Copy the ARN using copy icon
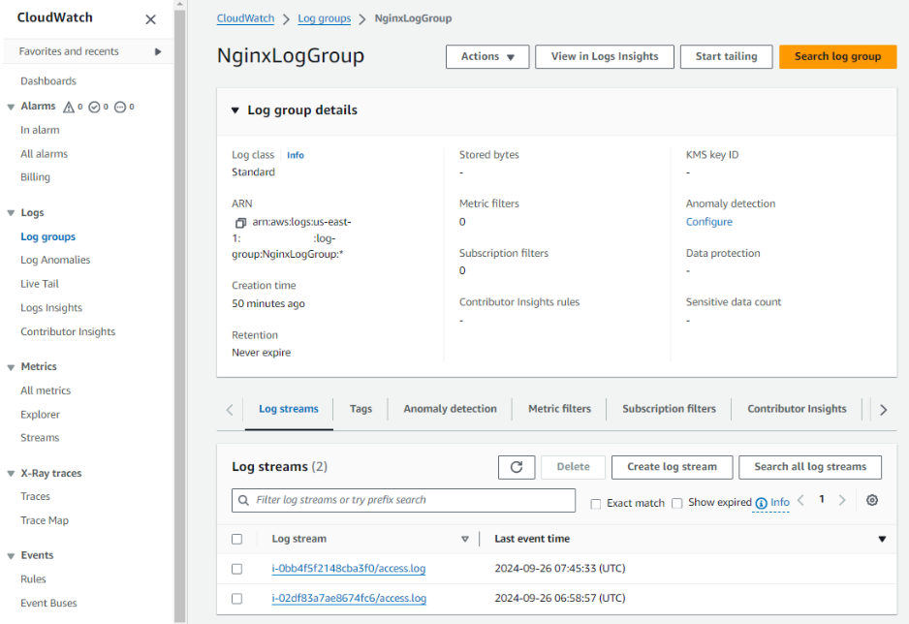The image size is (909, 624). coord(240,223)
